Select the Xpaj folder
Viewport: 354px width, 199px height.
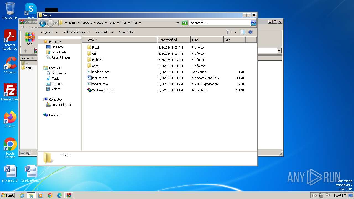click(x=95, y=66)
